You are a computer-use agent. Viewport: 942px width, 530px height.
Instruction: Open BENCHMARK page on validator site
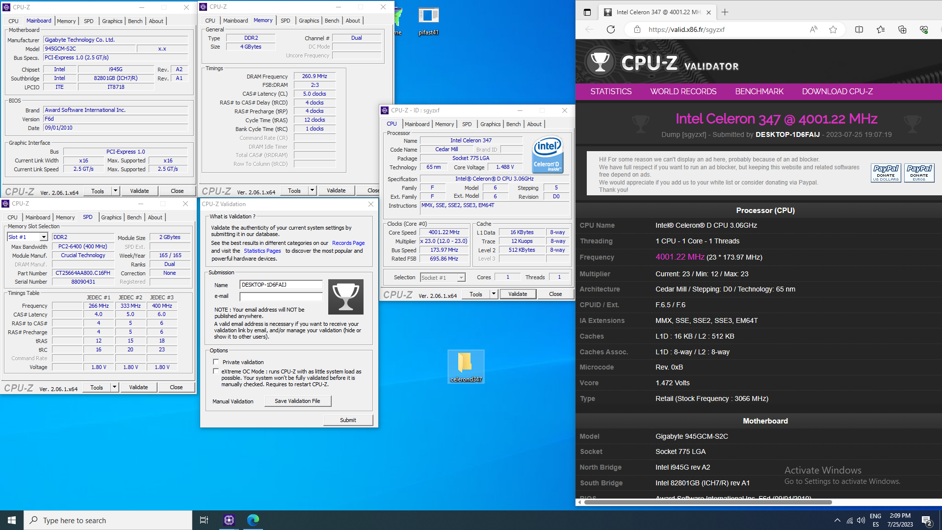pyautogui.click(x=759, y=91)
